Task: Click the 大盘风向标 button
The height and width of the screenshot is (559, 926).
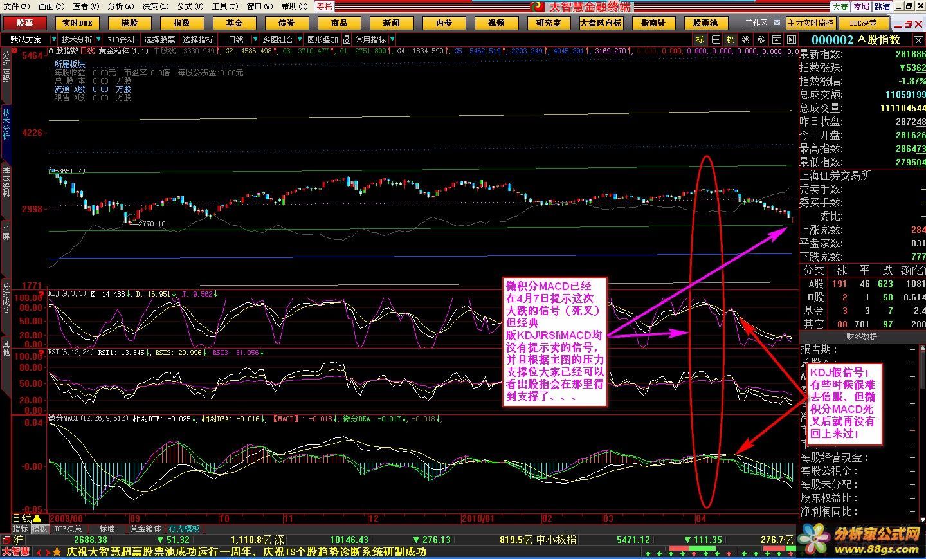Action: click(x=601, y=23)
